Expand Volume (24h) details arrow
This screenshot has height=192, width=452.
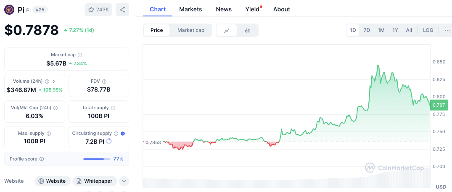pos(54,82)
